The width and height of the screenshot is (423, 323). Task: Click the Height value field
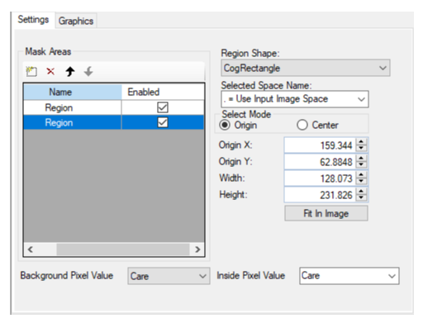pos(320,195)
